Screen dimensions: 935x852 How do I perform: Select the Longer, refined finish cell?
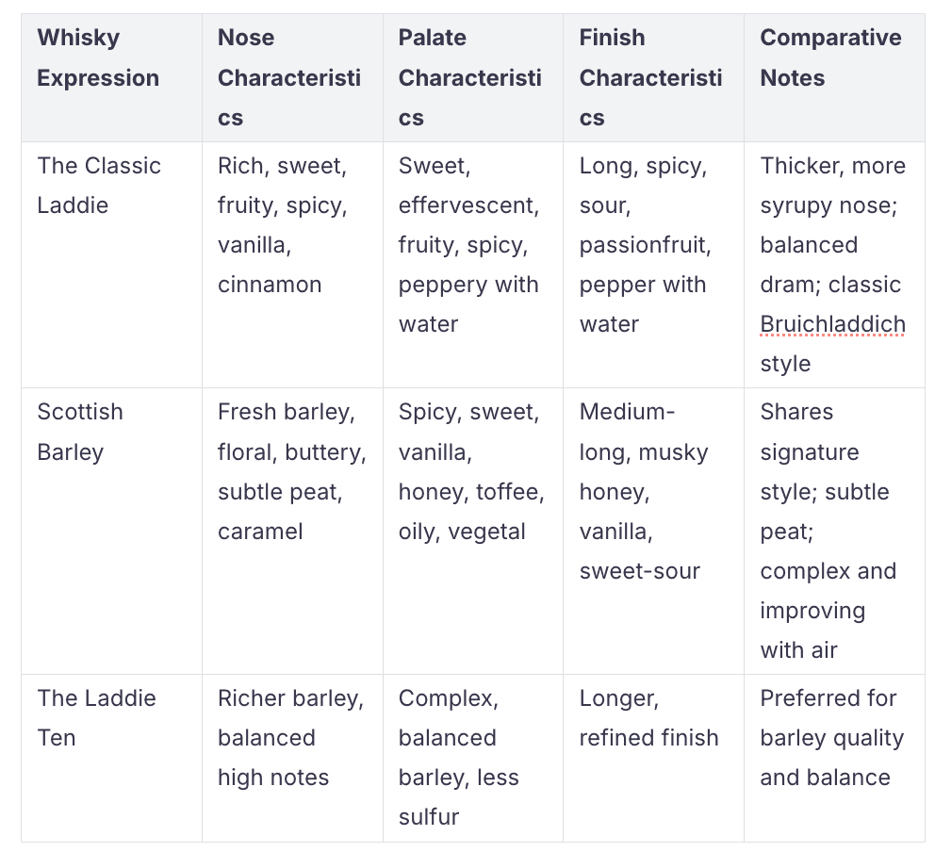[648, 718]
